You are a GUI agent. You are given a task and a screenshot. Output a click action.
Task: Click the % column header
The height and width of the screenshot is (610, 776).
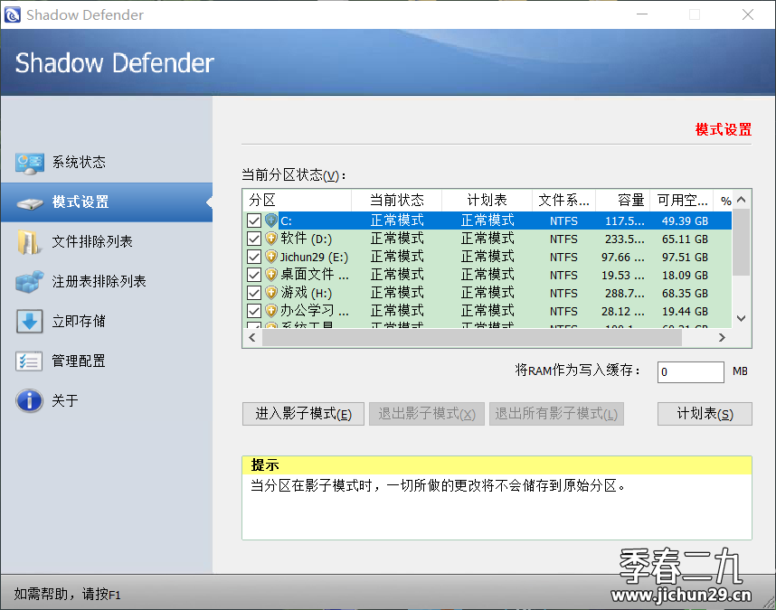(723, 201)
